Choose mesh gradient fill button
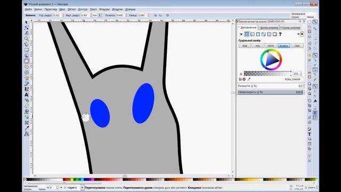Screen dimensions: 341x192 264,34
